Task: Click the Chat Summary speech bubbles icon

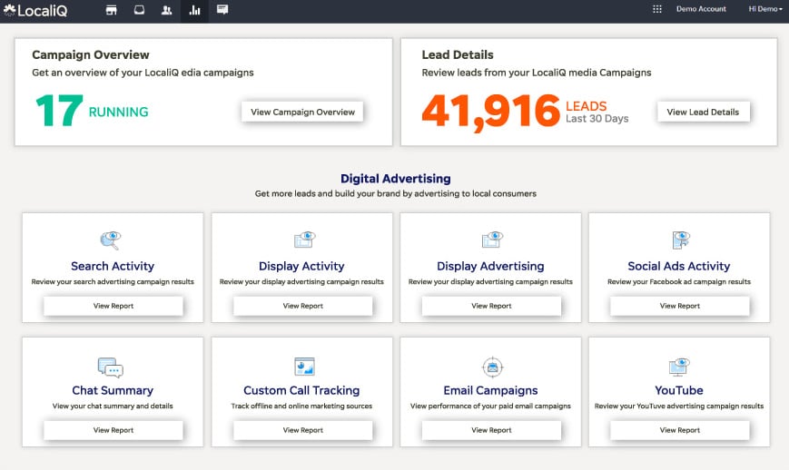Action: (x=110, y=367)
